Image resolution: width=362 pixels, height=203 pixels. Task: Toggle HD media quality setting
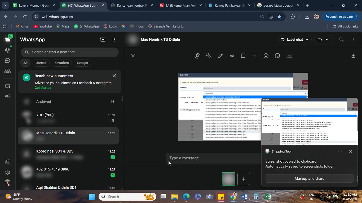(289, 56)
